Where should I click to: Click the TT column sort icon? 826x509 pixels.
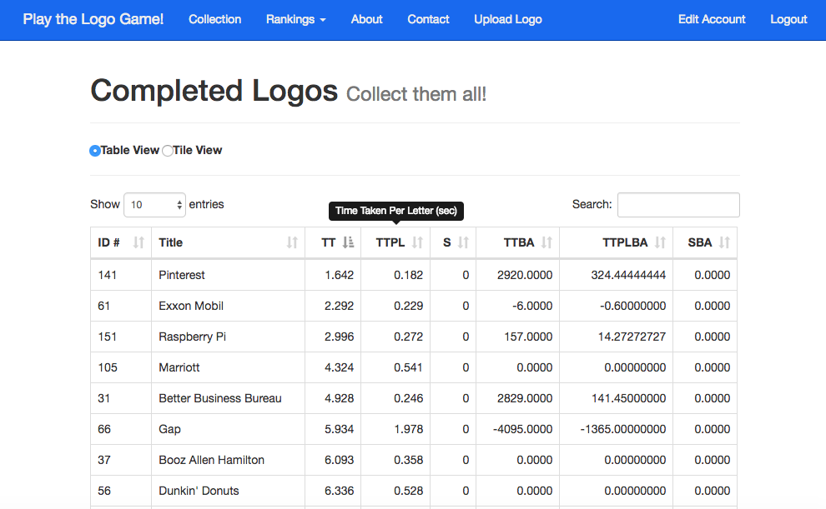[348, 242]
